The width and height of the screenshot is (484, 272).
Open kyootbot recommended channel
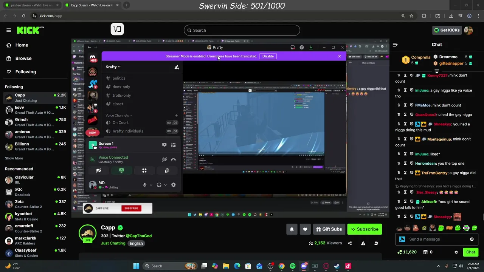(x=35, y=216)
